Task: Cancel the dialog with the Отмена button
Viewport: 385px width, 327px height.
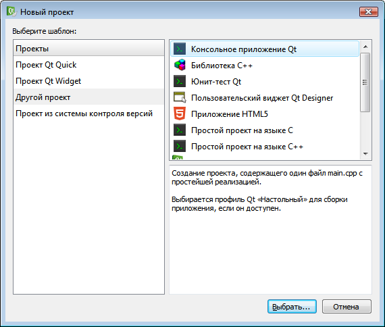Action: tap(346, 306)
